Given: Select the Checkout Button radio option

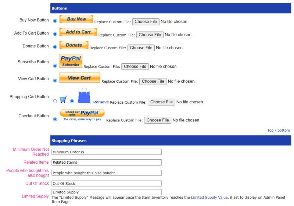Looking at the screenshot, I should coord(55,119).
